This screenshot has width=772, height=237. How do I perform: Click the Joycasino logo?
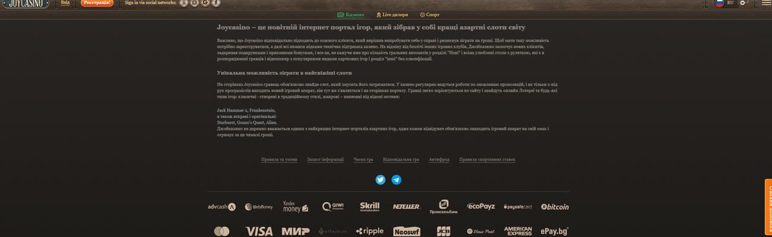24,4
